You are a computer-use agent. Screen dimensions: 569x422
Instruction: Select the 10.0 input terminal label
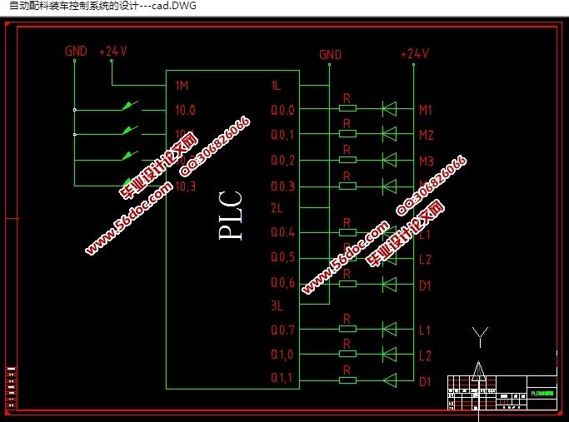[185, 110]
